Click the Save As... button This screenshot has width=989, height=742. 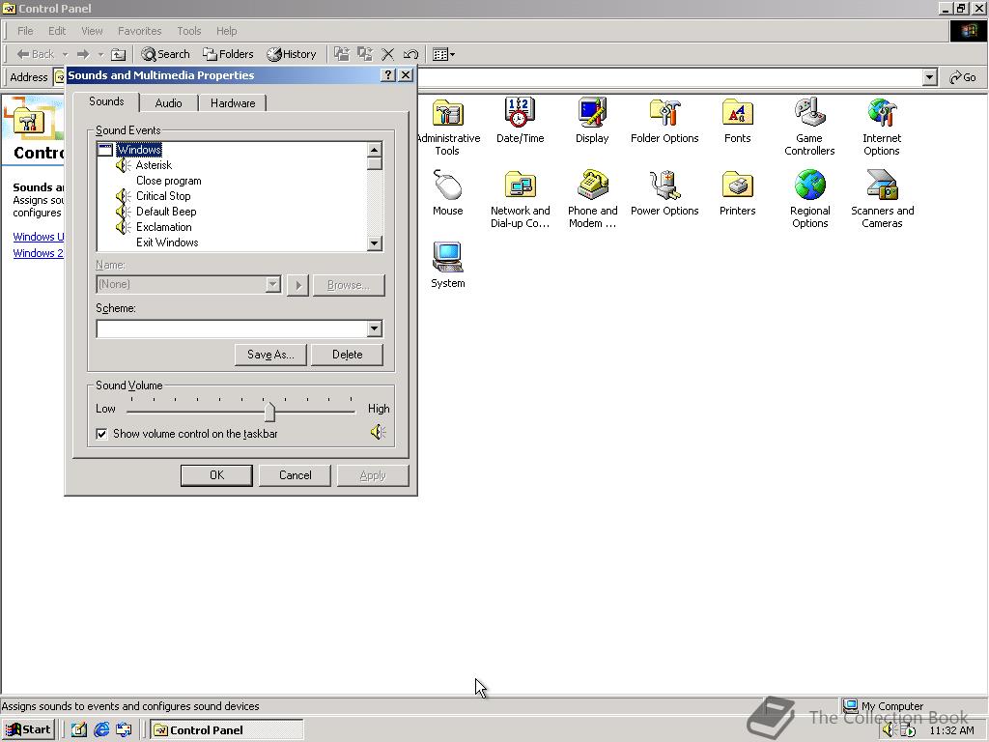(270, 355)
